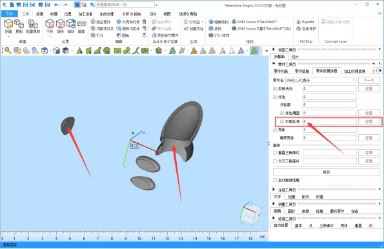Image resolution: width=384 pixels, height=249 pixels.
Task: Click the 批量复制 (batch duplicate) icon
Action: tap(33, 26)
